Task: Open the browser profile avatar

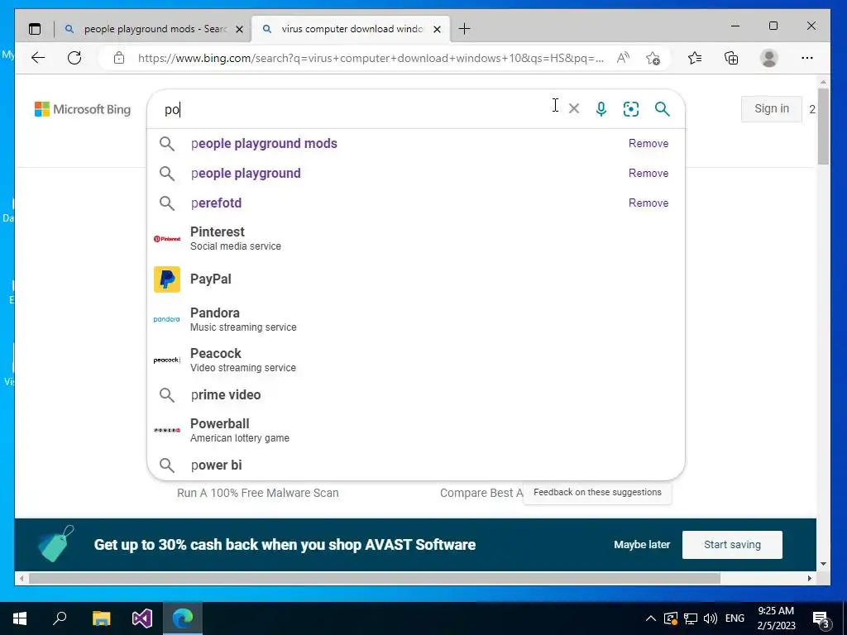Action: click(768, 58)
